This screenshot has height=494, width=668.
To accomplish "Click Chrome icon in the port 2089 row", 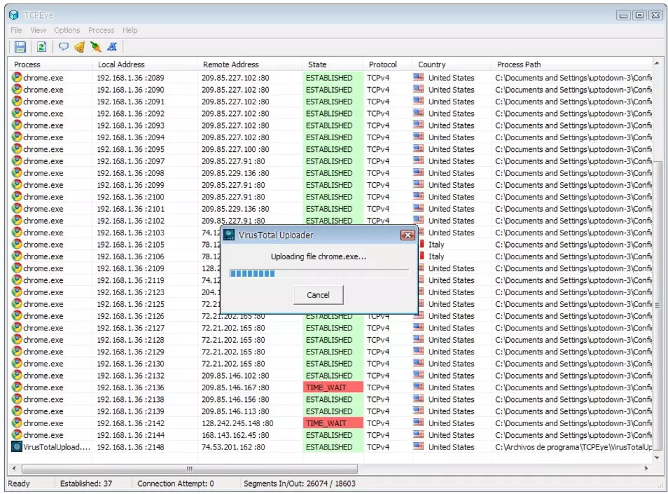I will 17,78.
